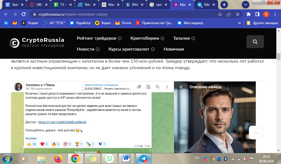Viewport: 281px width, 164px height.
Task: Click the muted volume tray icon
Action: (245, 159)
